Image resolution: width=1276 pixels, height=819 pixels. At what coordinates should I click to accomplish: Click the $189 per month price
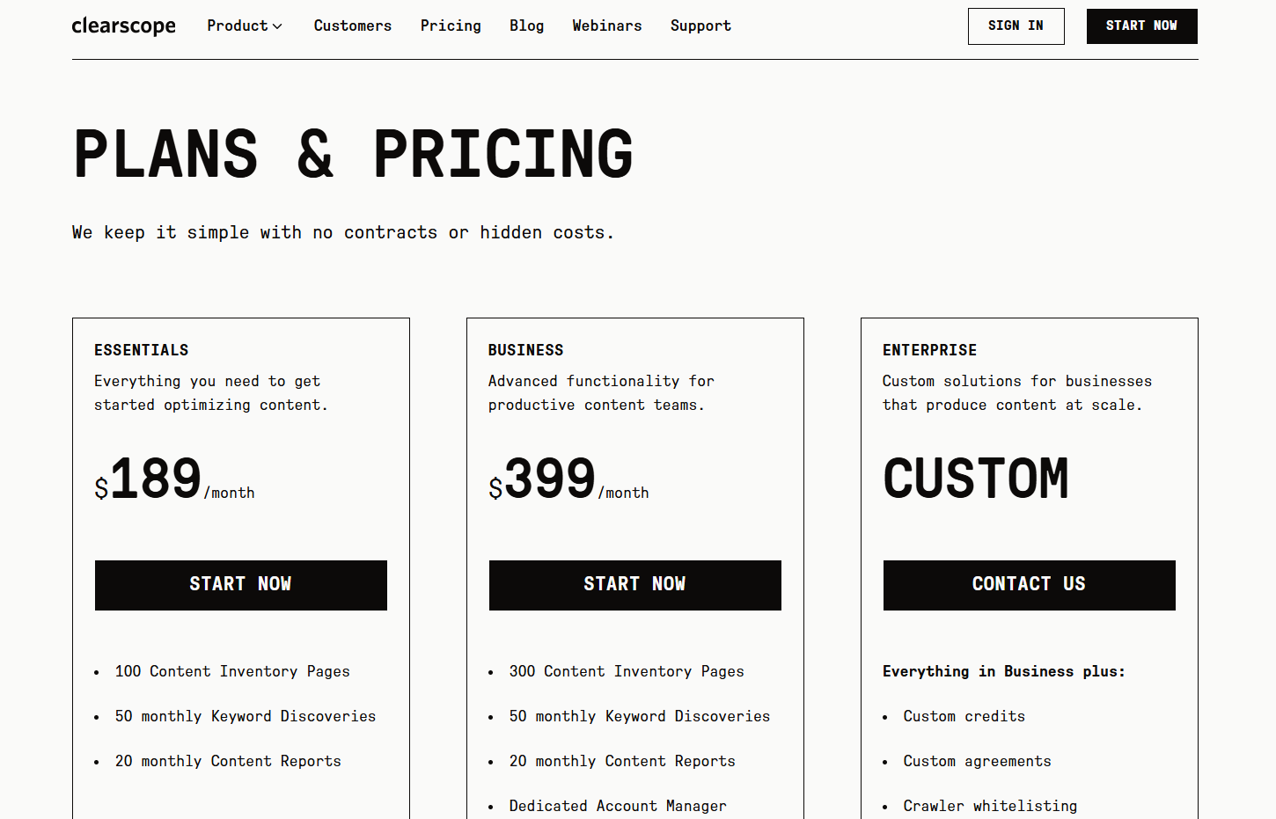click(x=173, y=480)
